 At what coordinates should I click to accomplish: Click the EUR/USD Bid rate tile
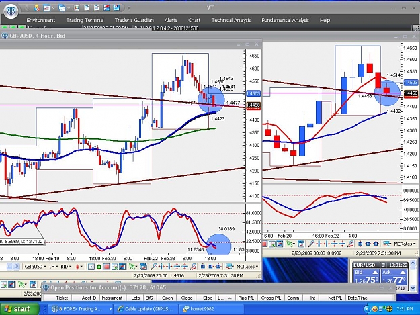point(366,277)
